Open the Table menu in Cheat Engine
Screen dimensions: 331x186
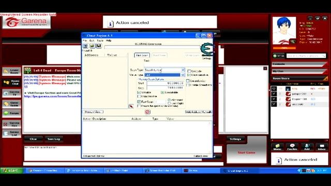click(x=100, y=40)
